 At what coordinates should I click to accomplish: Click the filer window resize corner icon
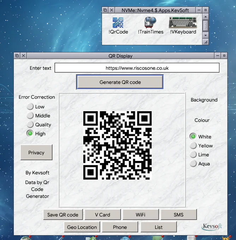click(206, 42)
